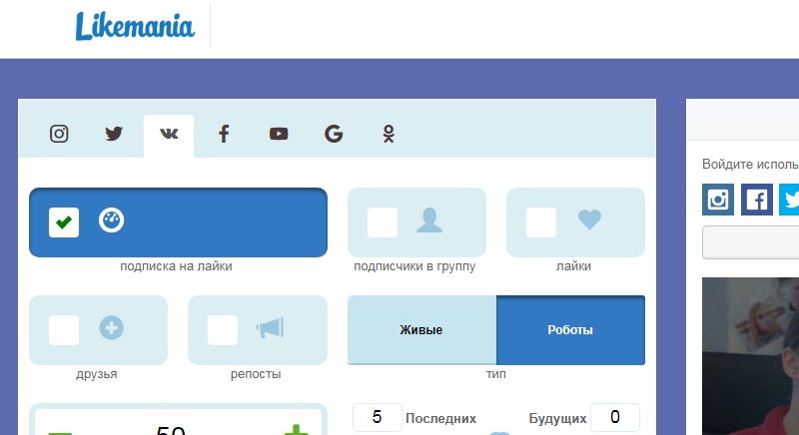This screenshot has height=435, width=799.
Task: Log in with the Facebook icon
Action: click(x=757, y=200)
